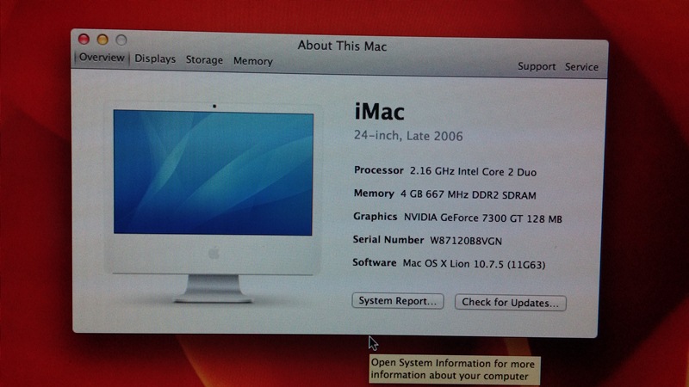Click the Support link
689x387 pixels.
(x=537, y=66)
